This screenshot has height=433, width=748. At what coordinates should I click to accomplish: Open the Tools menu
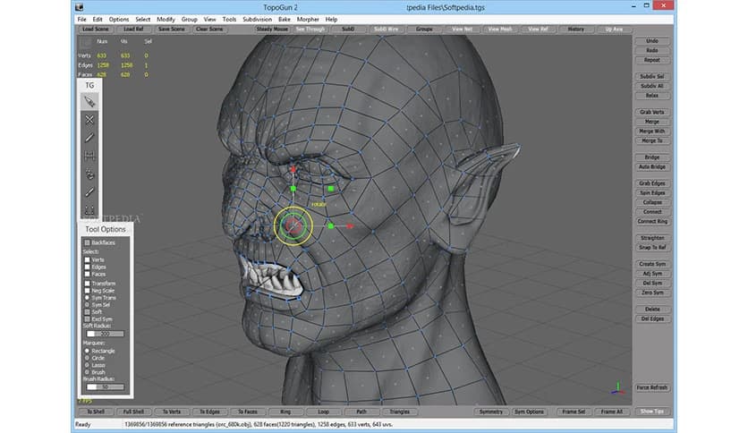(x=230, y=19)
